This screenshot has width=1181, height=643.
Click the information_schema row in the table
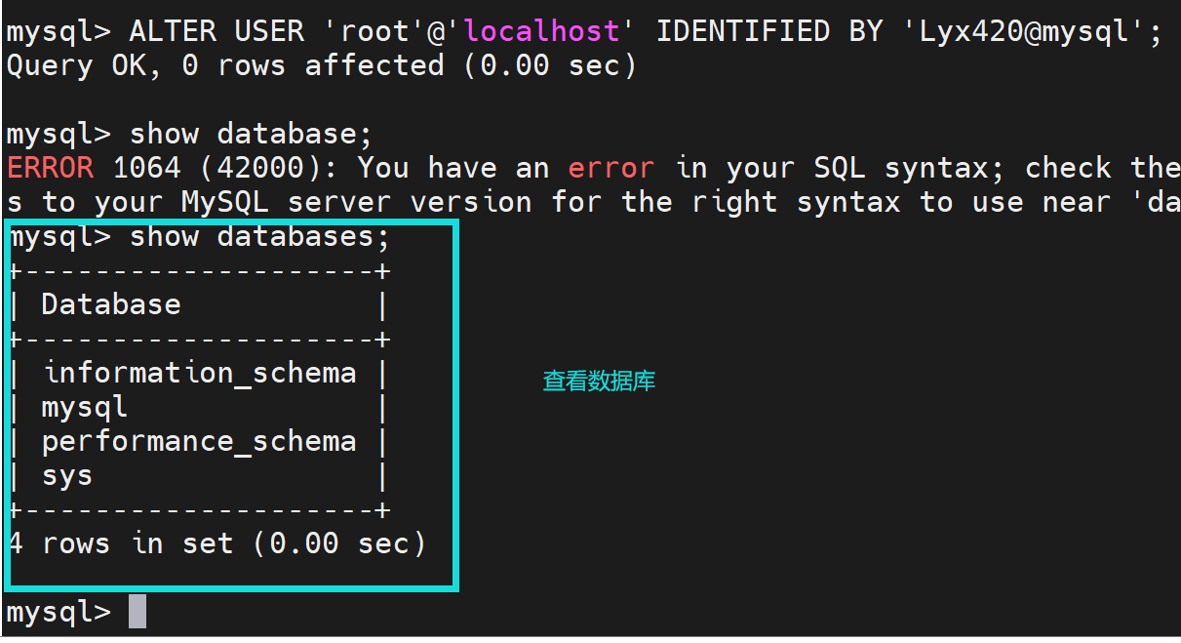pos(199,373)
